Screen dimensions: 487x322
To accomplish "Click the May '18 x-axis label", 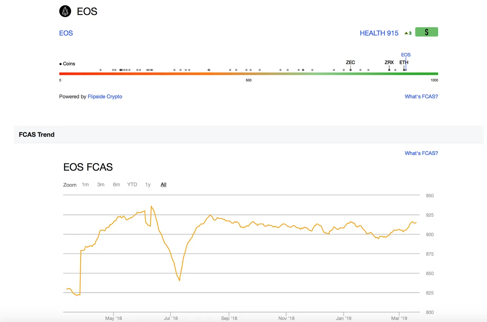I will [114, 318].
